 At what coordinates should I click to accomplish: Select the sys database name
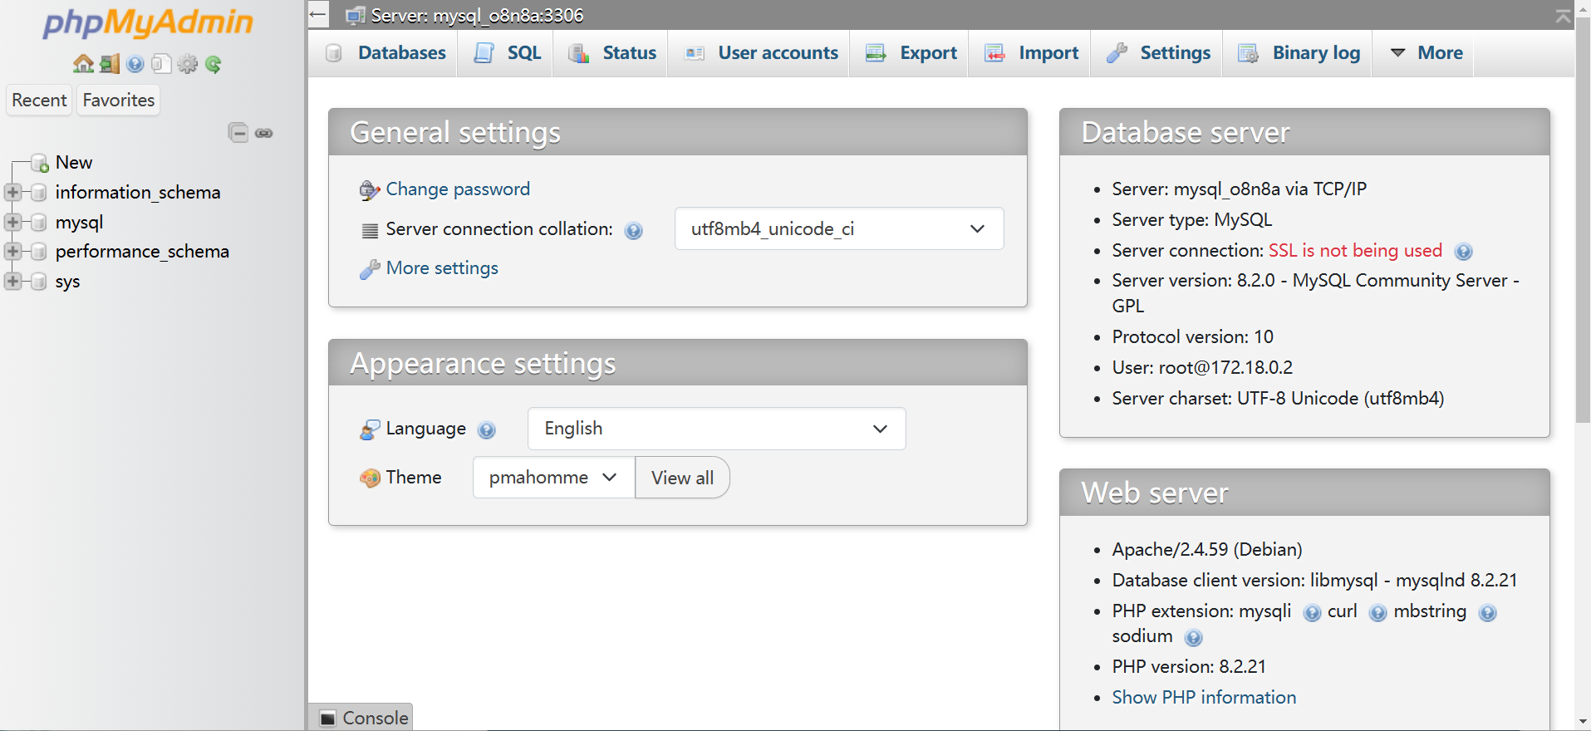(x=68, y=282)
